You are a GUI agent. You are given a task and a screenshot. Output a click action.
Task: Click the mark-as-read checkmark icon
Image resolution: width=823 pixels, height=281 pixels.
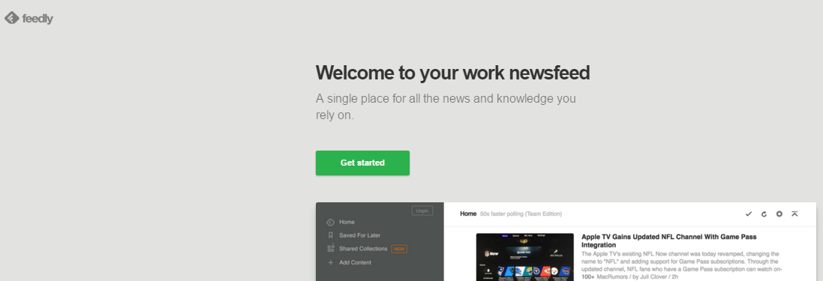749,214
